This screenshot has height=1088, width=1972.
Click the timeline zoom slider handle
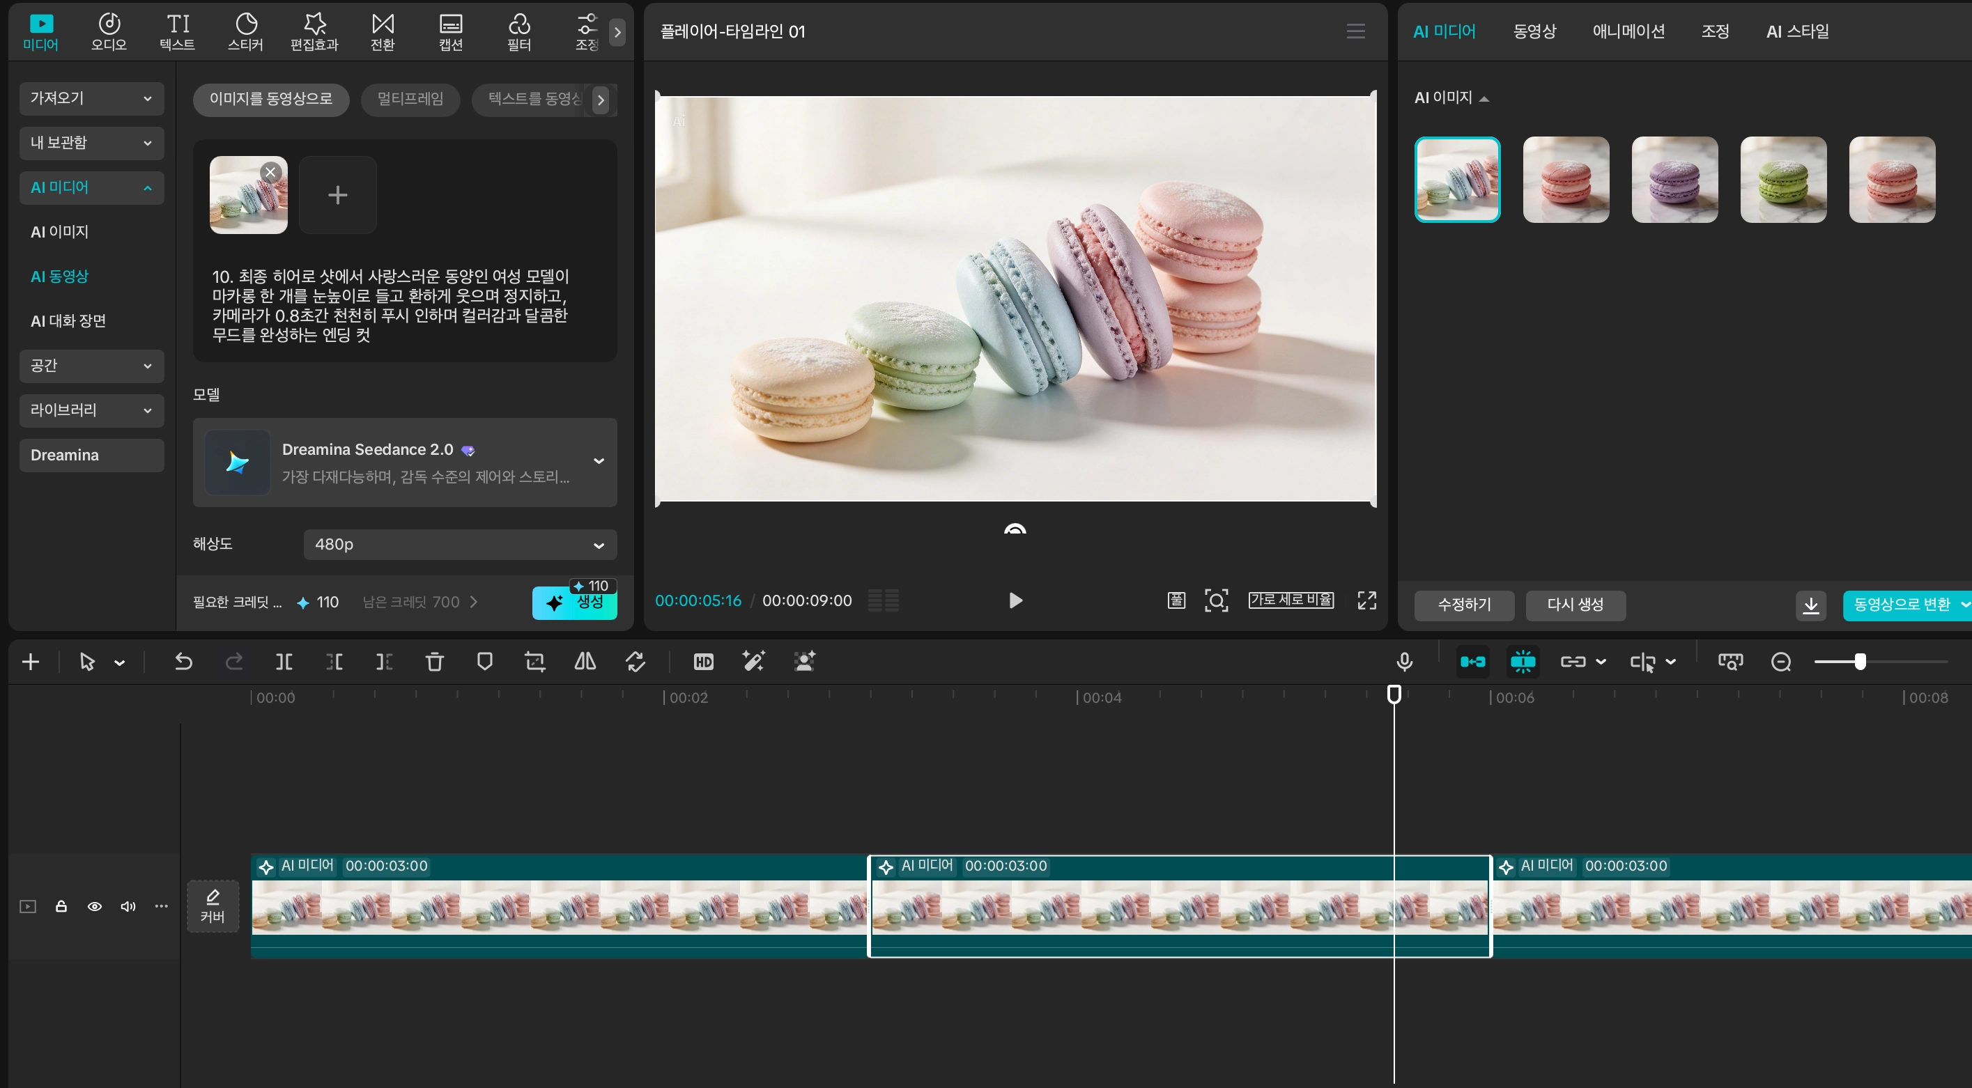(1860, 662)
